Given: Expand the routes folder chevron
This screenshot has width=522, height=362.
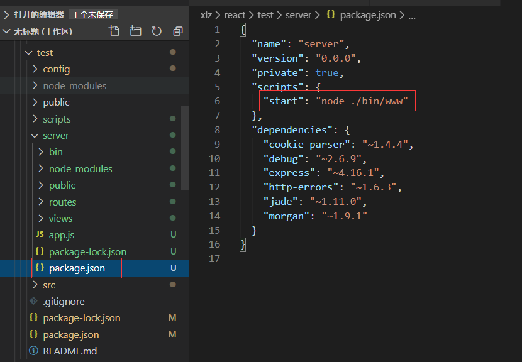Looking at the screenshot, I should point(41,202).
